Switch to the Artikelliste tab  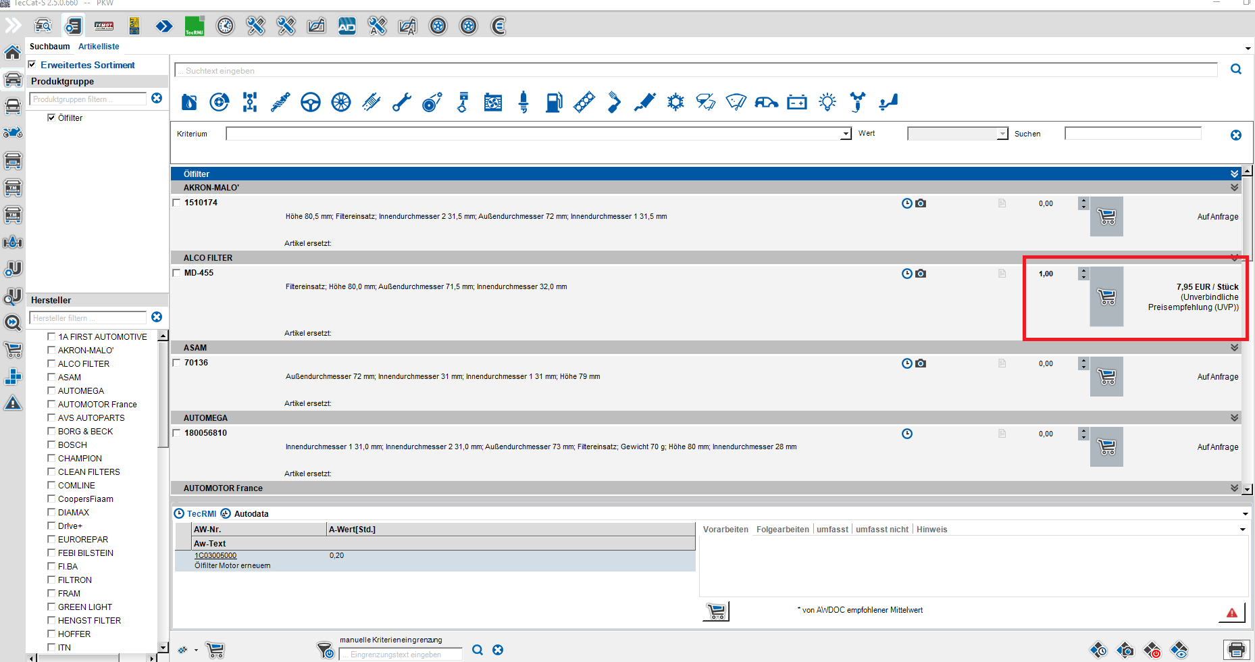pos(99,47)
